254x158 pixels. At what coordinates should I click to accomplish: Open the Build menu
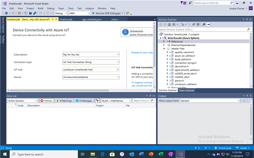coord(41,9)
